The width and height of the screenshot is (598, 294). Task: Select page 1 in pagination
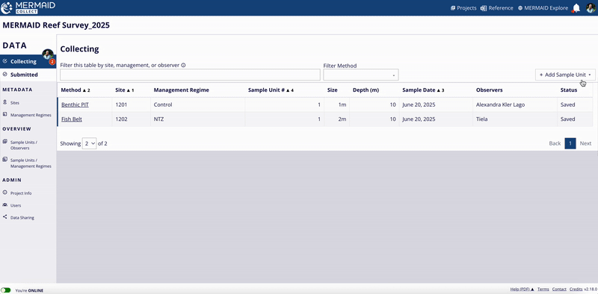(x=570, y=143)
